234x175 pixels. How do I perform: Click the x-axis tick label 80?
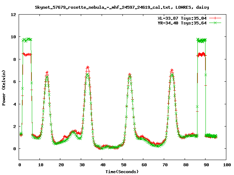point(186,165)
